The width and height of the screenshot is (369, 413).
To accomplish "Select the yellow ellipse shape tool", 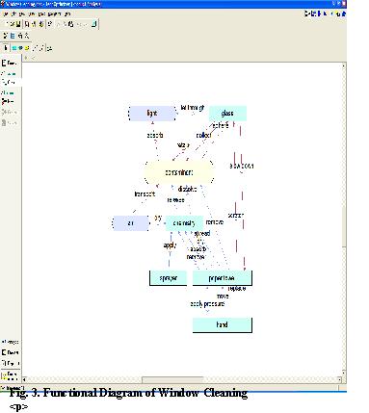I will (x=27, y=48).
